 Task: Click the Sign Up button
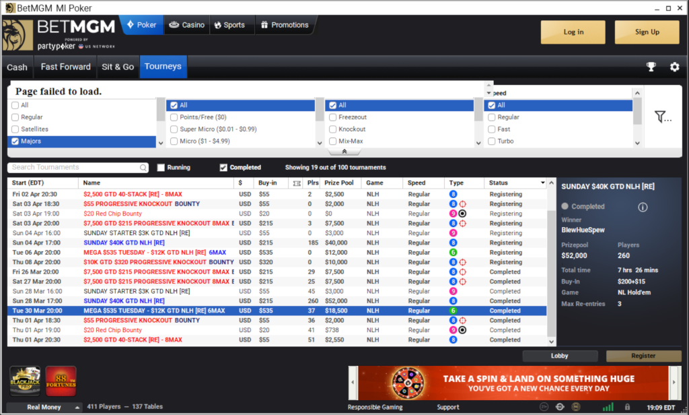tap(647, 32)
